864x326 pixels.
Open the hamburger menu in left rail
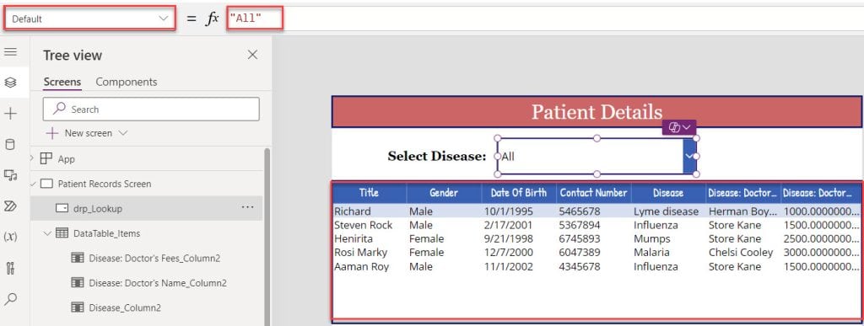pyautogui.click(x=10, y=52)
